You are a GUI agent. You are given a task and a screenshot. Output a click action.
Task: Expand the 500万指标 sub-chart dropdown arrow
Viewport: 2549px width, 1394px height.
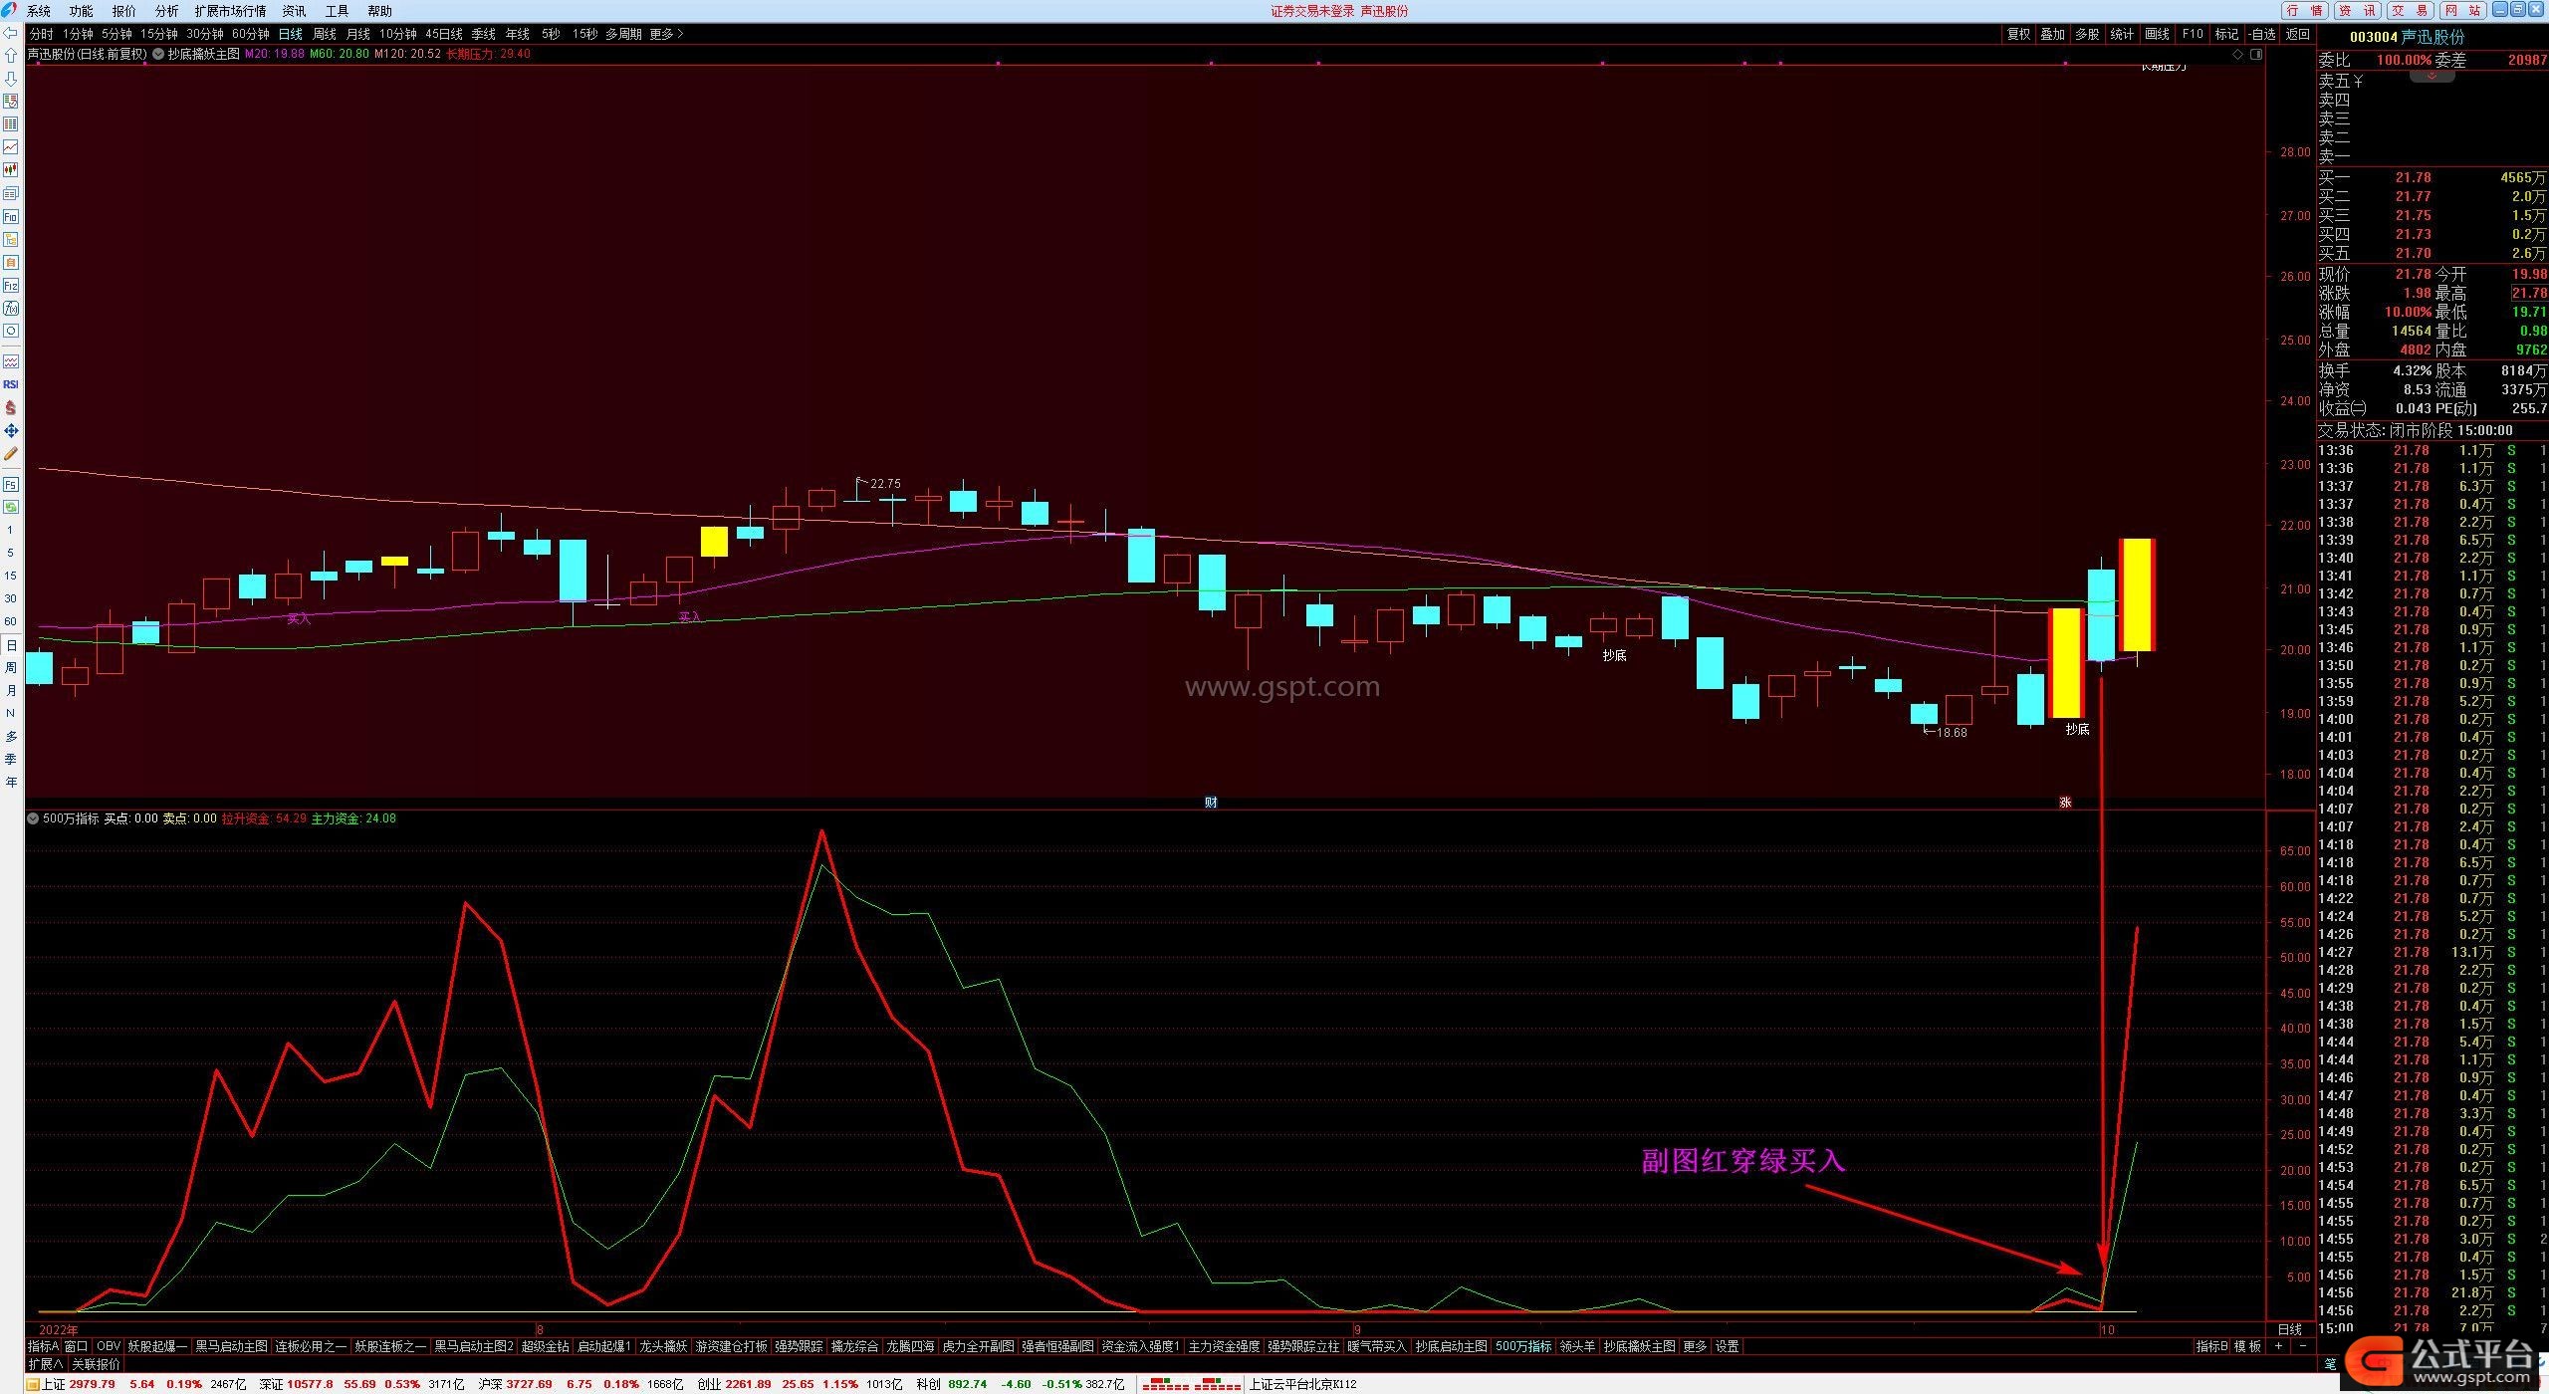point(34,818)
